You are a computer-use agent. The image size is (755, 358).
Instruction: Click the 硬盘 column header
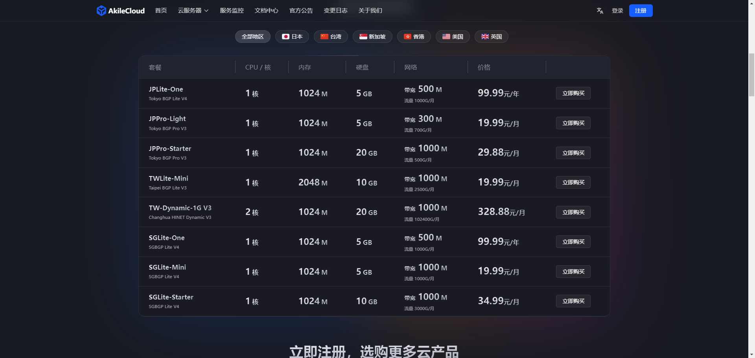pyautogui.click(x=362, y=67)
